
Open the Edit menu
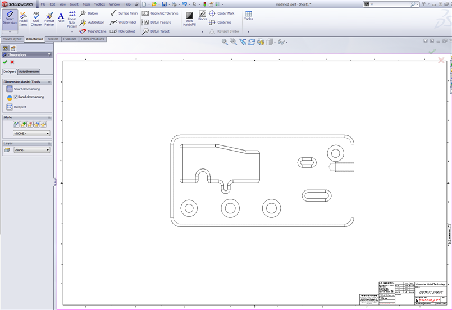pyautogui.click(x=52, y=4)
